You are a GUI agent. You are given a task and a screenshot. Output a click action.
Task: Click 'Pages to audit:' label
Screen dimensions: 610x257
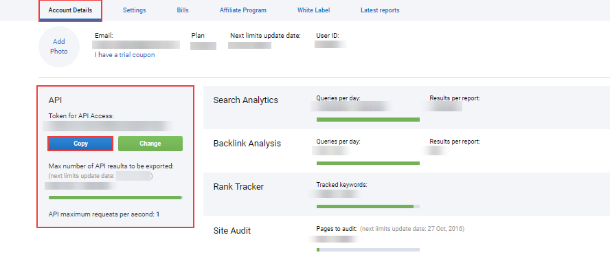click(337, 229)
